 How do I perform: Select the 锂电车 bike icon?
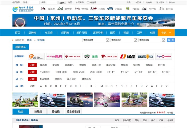point(77,9)
